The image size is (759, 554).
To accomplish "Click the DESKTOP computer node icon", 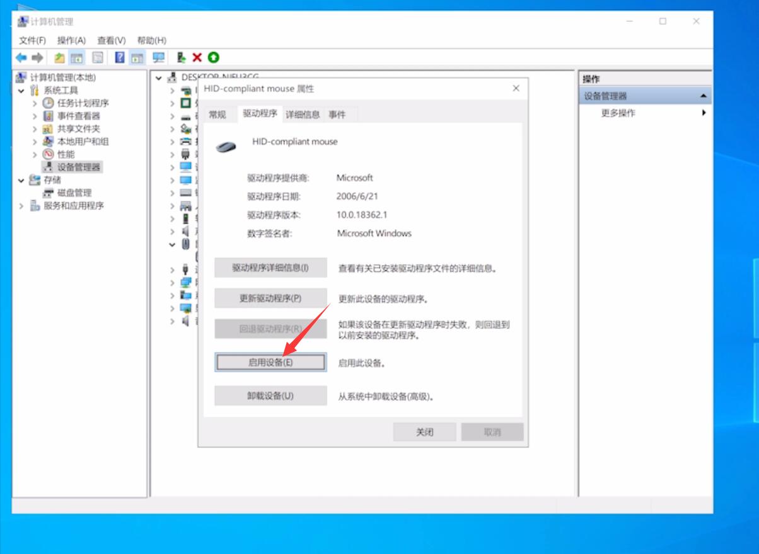I will pos(171,77).
